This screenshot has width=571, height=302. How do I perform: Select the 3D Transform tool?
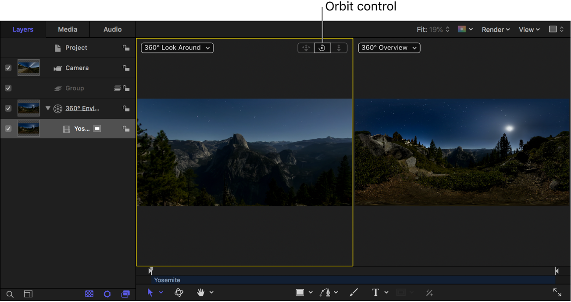click(179, 292)
